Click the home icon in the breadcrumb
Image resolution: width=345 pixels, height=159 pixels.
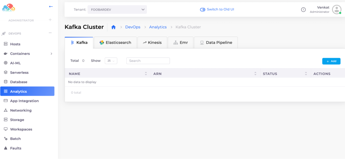(114, 27)
